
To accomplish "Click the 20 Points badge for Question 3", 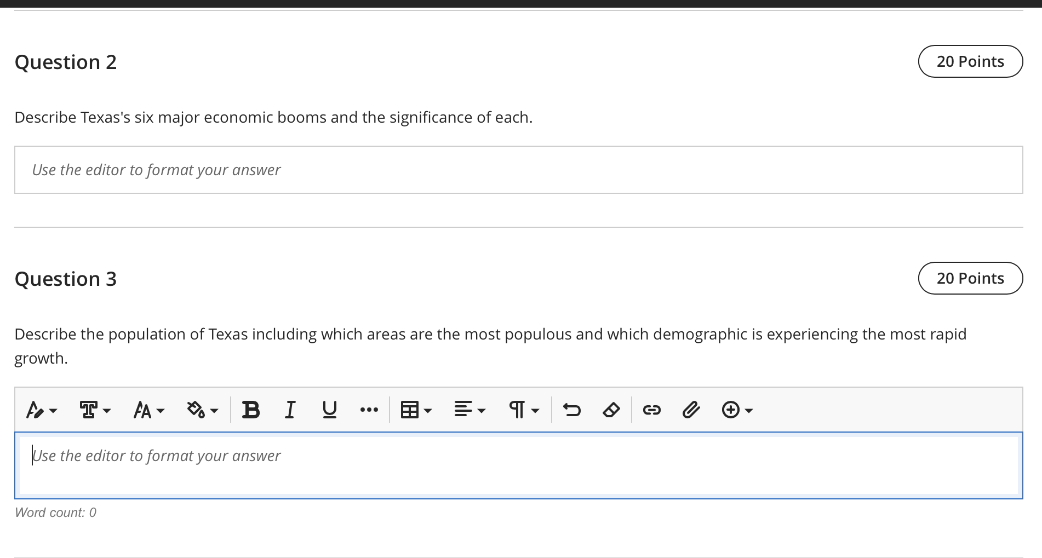I will pos(970,278).
